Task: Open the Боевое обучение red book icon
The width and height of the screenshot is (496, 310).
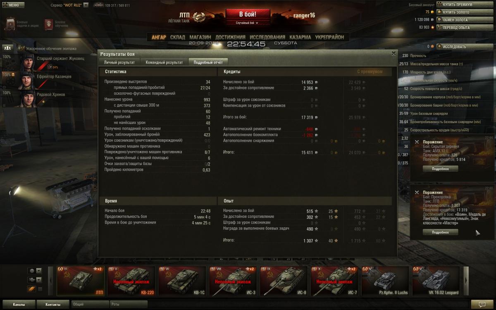Action: point(49,24)
